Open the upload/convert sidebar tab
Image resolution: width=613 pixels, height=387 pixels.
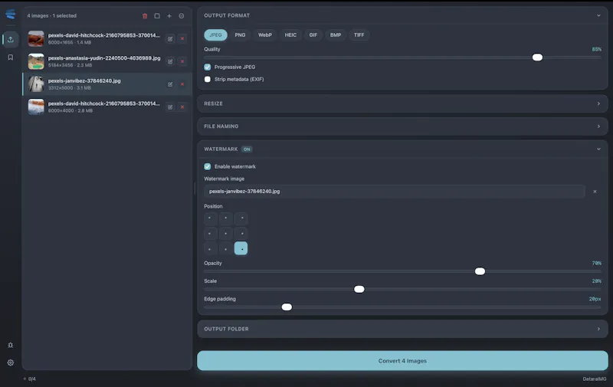pos(11,39)
